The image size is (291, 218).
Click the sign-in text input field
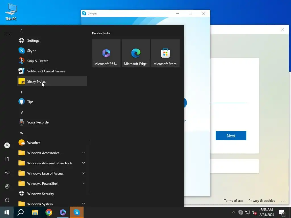click(228, 100)
